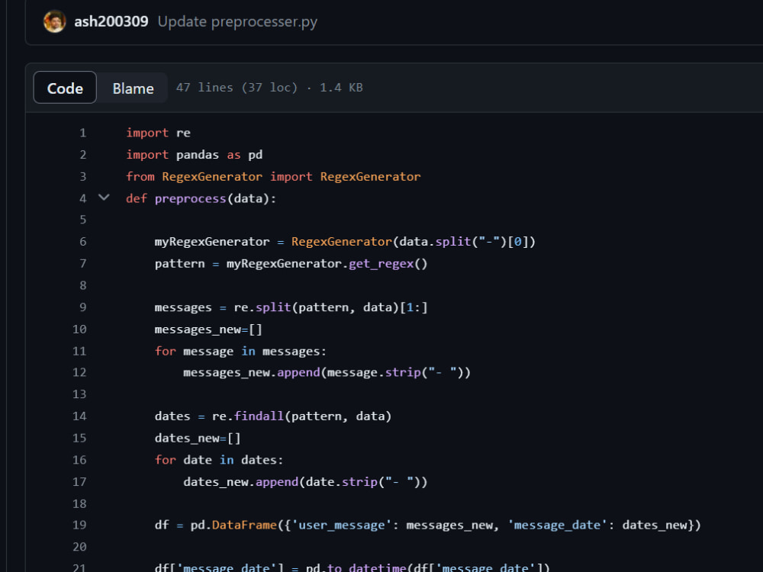Select line number 1
Viewport: 763px width, 572px height.
(82, 133)
